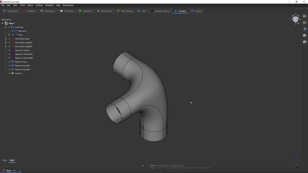Click the Discretized_Edge002 object icon
308x173 pixels.
click(13, 47)
